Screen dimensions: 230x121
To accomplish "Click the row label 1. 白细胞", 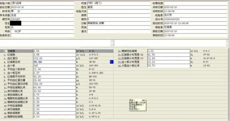I will [10, 51].
